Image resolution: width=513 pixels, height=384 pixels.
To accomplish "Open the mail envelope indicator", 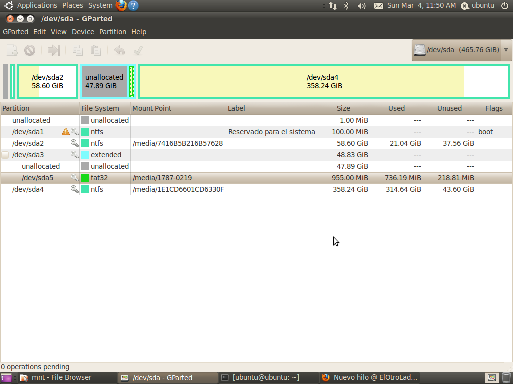I will [x=379, y=6].
